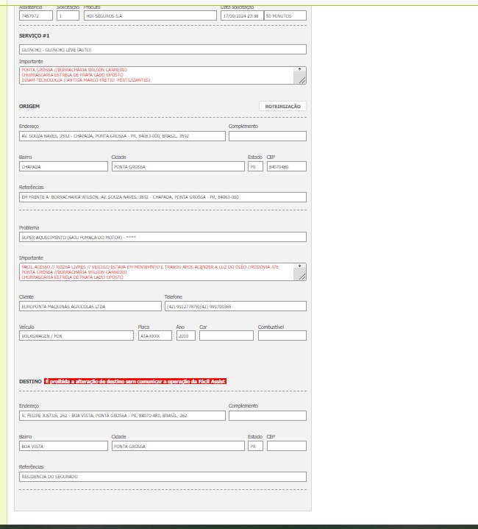Click scroll arrow in Importante box below Problema

tap(299, 266)
